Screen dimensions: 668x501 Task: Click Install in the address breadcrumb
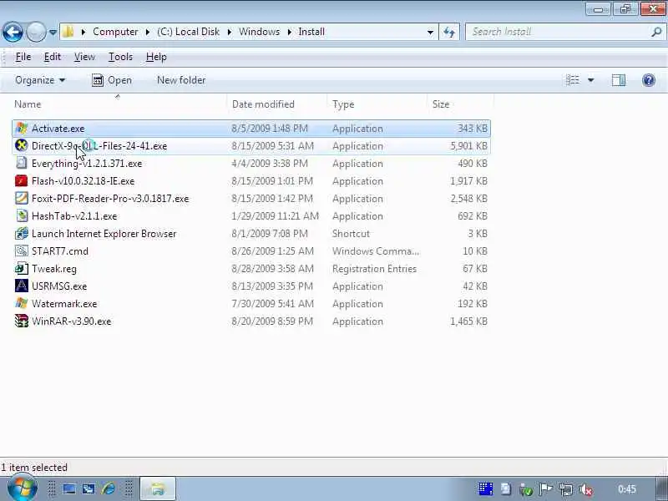point(311,32)
